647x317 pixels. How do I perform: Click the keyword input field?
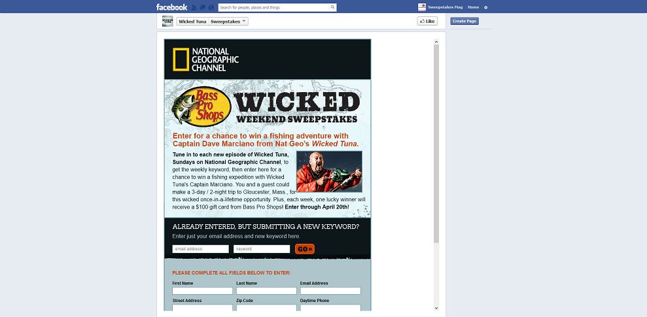[x=262, y=249]
